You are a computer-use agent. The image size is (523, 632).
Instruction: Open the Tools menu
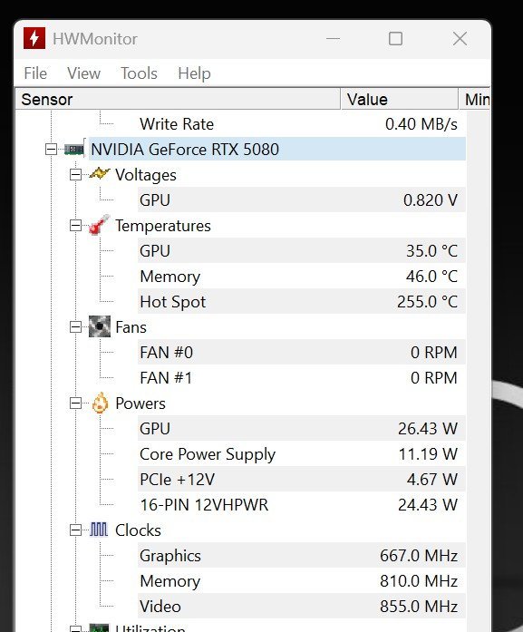[139, 73]
